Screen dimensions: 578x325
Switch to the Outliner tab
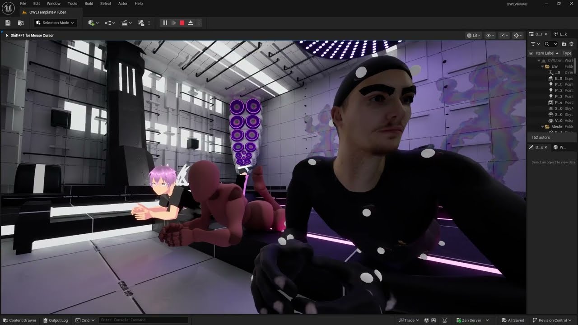click(538, 34)
